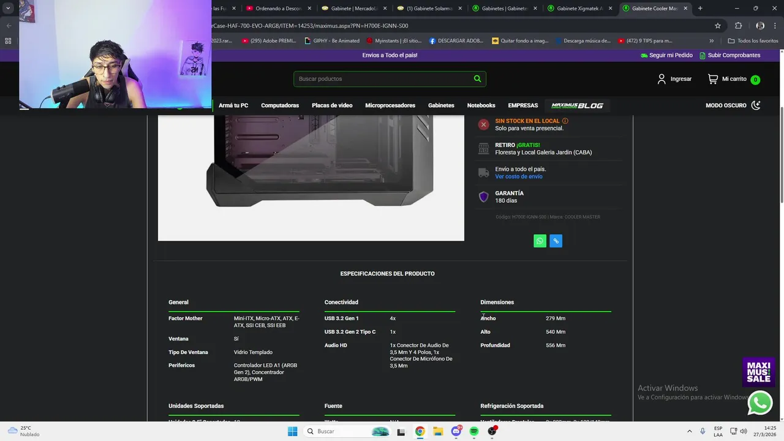Open Notebooks menu item
This screenshot has height=441, width=784.
coord(481,105)
